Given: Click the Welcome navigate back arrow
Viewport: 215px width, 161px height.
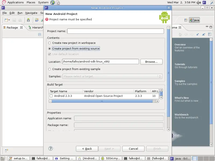Looking at the screenshot, I should click(x=186, y=34).
